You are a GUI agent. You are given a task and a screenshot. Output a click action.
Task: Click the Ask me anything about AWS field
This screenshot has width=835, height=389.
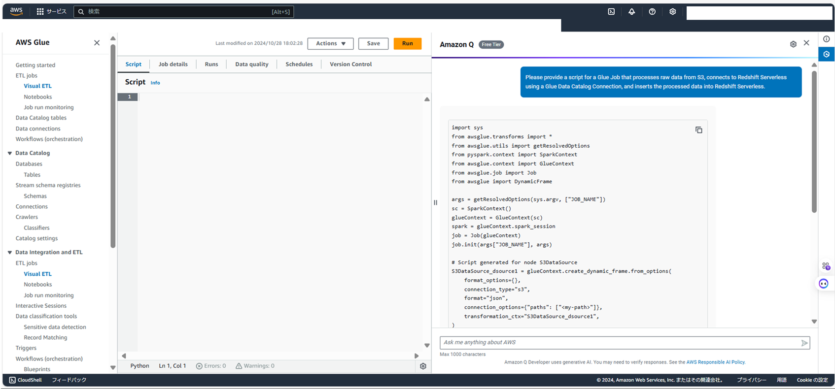tap(625, 343)
